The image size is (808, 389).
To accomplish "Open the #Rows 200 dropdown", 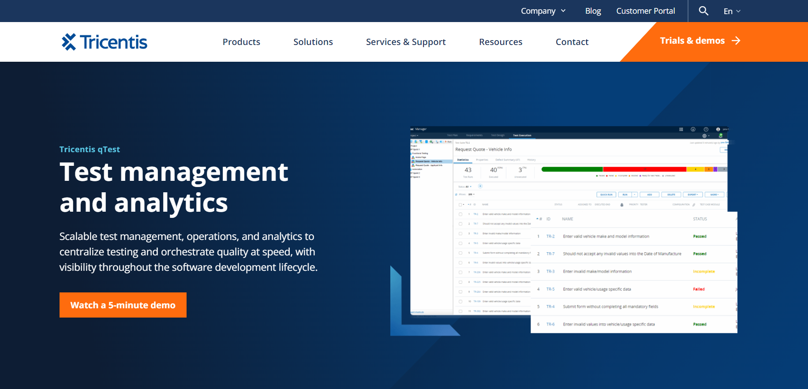I will 471,194.
